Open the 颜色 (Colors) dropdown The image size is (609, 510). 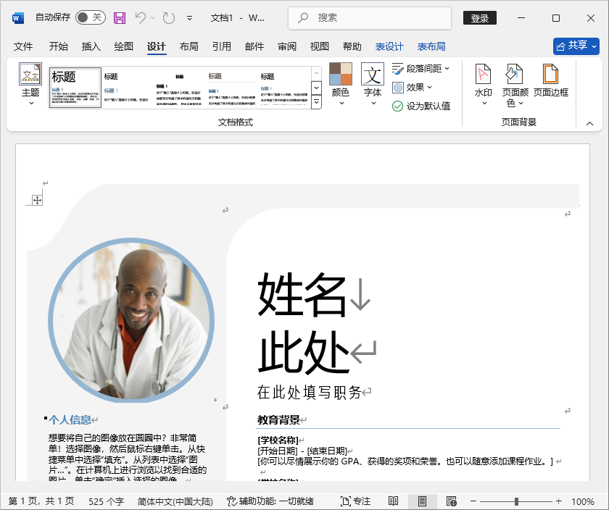(x=339, y=82)
